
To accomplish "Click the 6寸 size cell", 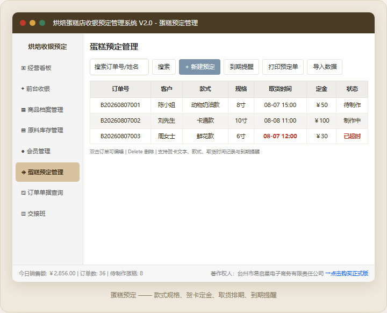I will pos(241,137).
